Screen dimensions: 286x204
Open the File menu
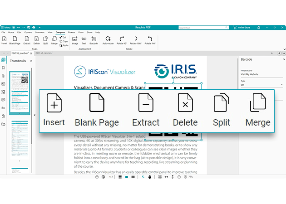[3, 33]
